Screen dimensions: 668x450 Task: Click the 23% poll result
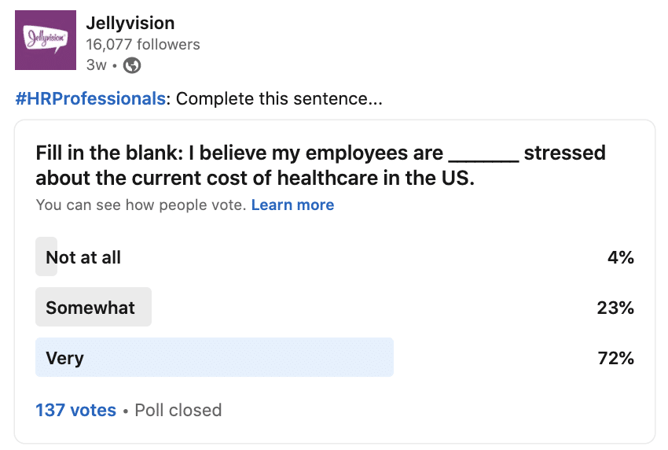pos(615,308)
